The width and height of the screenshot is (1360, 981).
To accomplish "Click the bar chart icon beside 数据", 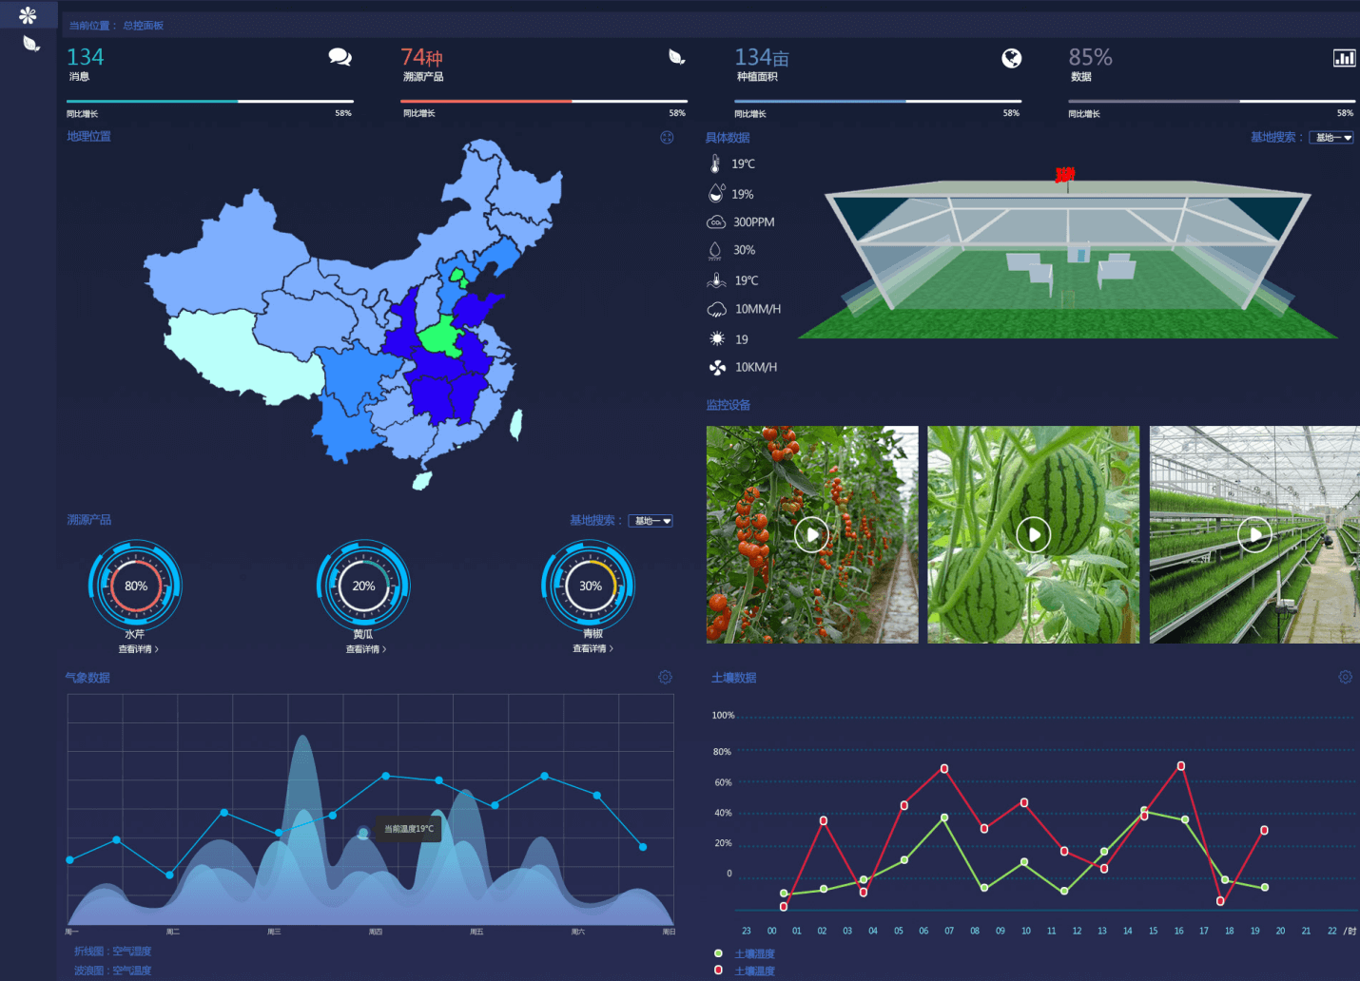I will 1344,58.
